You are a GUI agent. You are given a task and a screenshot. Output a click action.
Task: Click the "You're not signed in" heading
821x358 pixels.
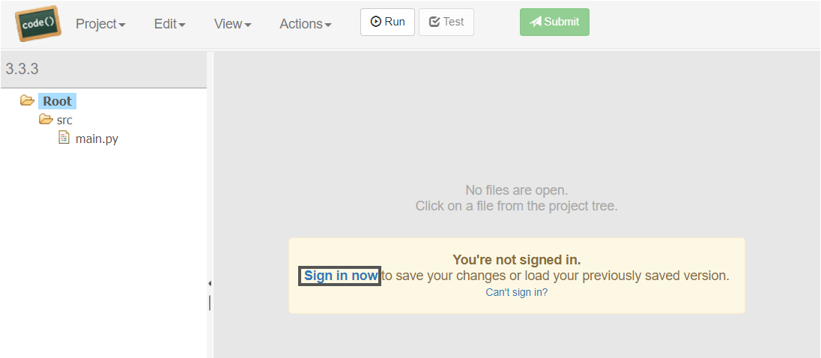tap(516, 260)
